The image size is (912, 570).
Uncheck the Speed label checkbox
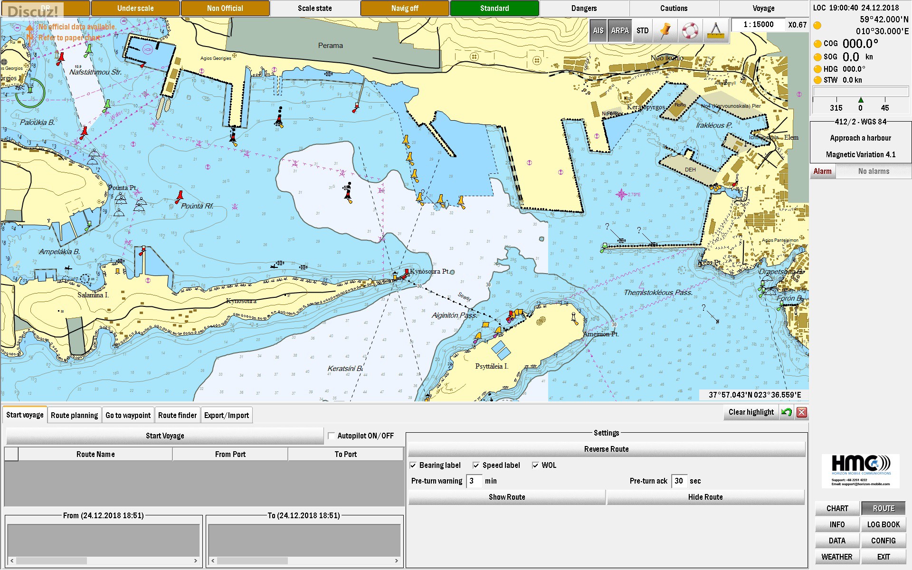(476, 465)
